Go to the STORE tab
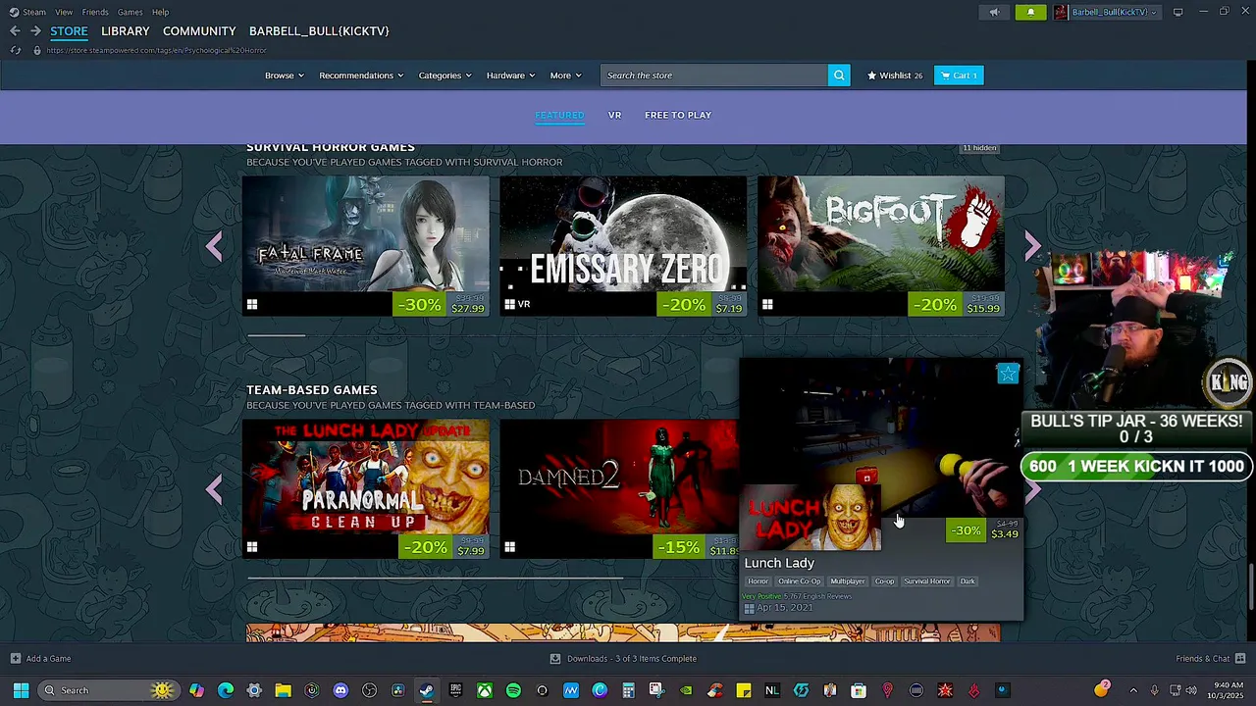The height and width of the screenshot is (706, 1256). (70, 31)
